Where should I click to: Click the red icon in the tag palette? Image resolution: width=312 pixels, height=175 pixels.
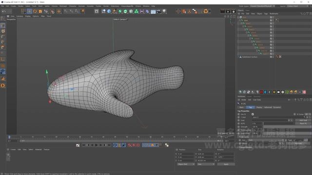tap(261, 92)
